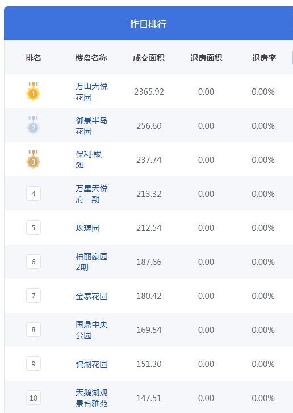The height and width of the screenshot is (413, 293).
Task: Click the rank 10 number badge
Action: tap(34, 398)
